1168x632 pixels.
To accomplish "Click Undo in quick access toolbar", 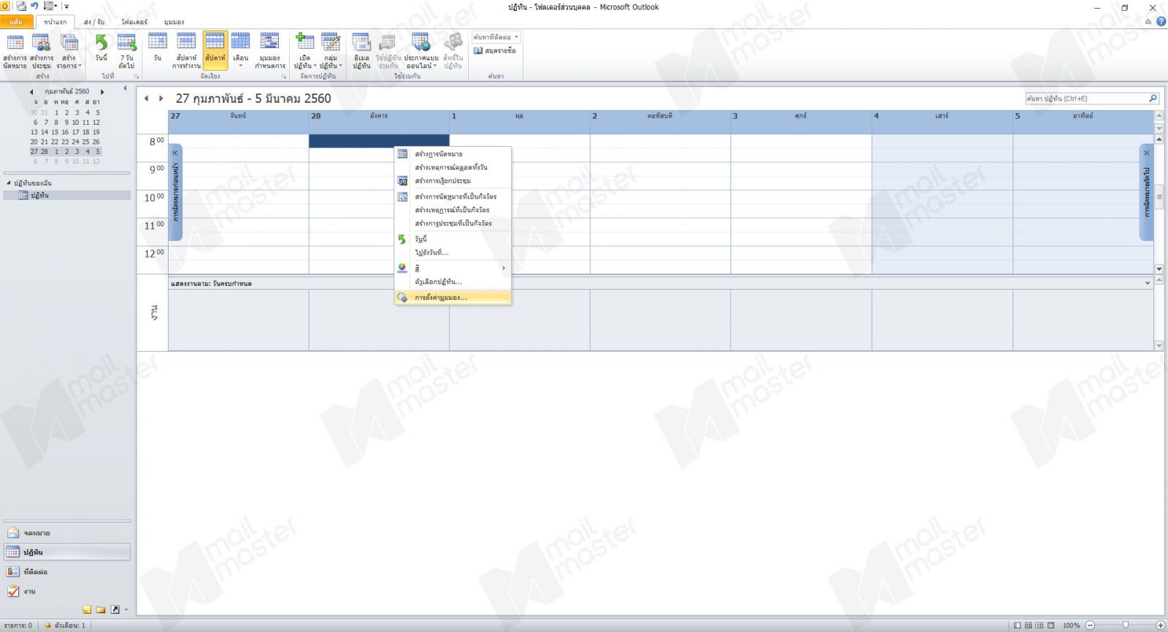I will click(x=34, y=6).
